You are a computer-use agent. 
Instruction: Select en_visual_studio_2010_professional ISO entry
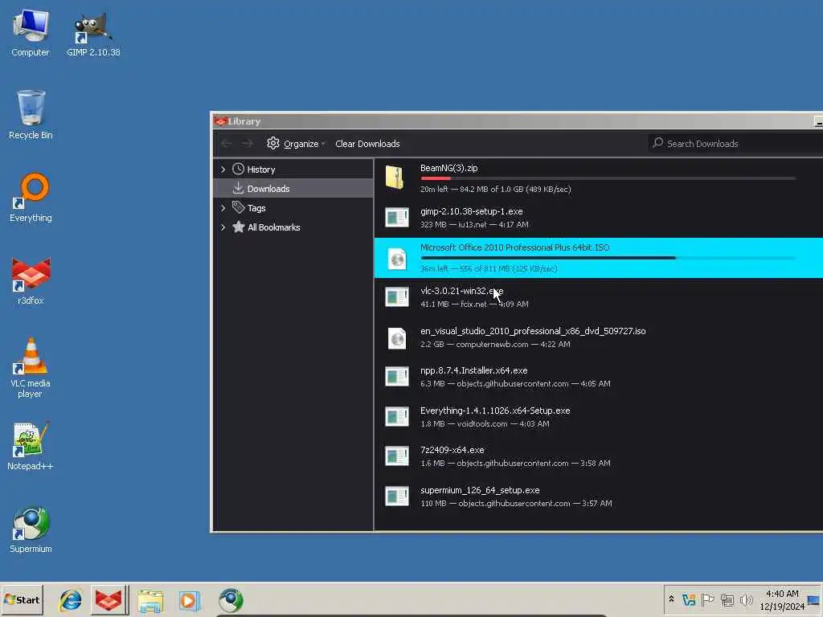598,337
